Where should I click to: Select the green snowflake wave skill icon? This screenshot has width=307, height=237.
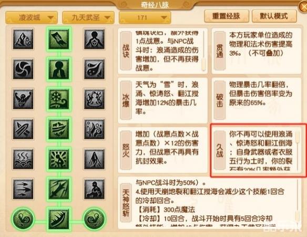point(59,99)
